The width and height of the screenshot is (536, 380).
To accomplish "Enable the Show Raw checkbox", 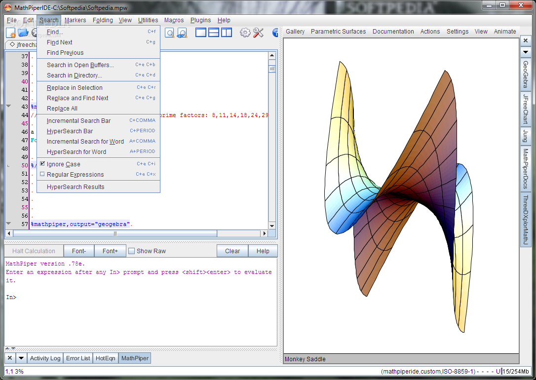I will (131, 251).
